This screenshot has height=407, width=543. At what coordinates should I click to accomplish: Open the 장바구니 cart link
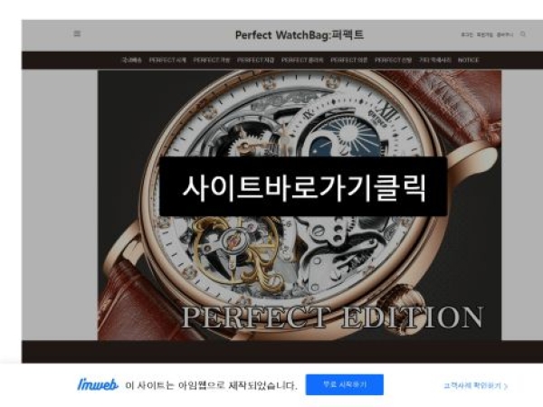click(x=505, y=34)
